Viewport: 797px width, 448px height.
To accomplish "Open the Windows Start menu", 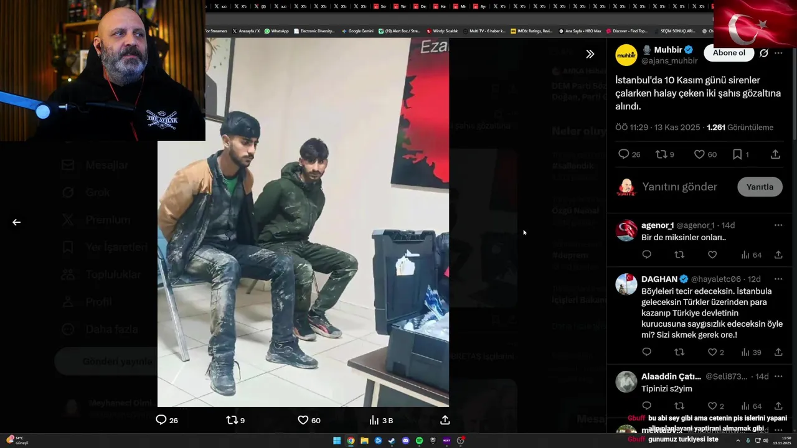I will 337,441.
